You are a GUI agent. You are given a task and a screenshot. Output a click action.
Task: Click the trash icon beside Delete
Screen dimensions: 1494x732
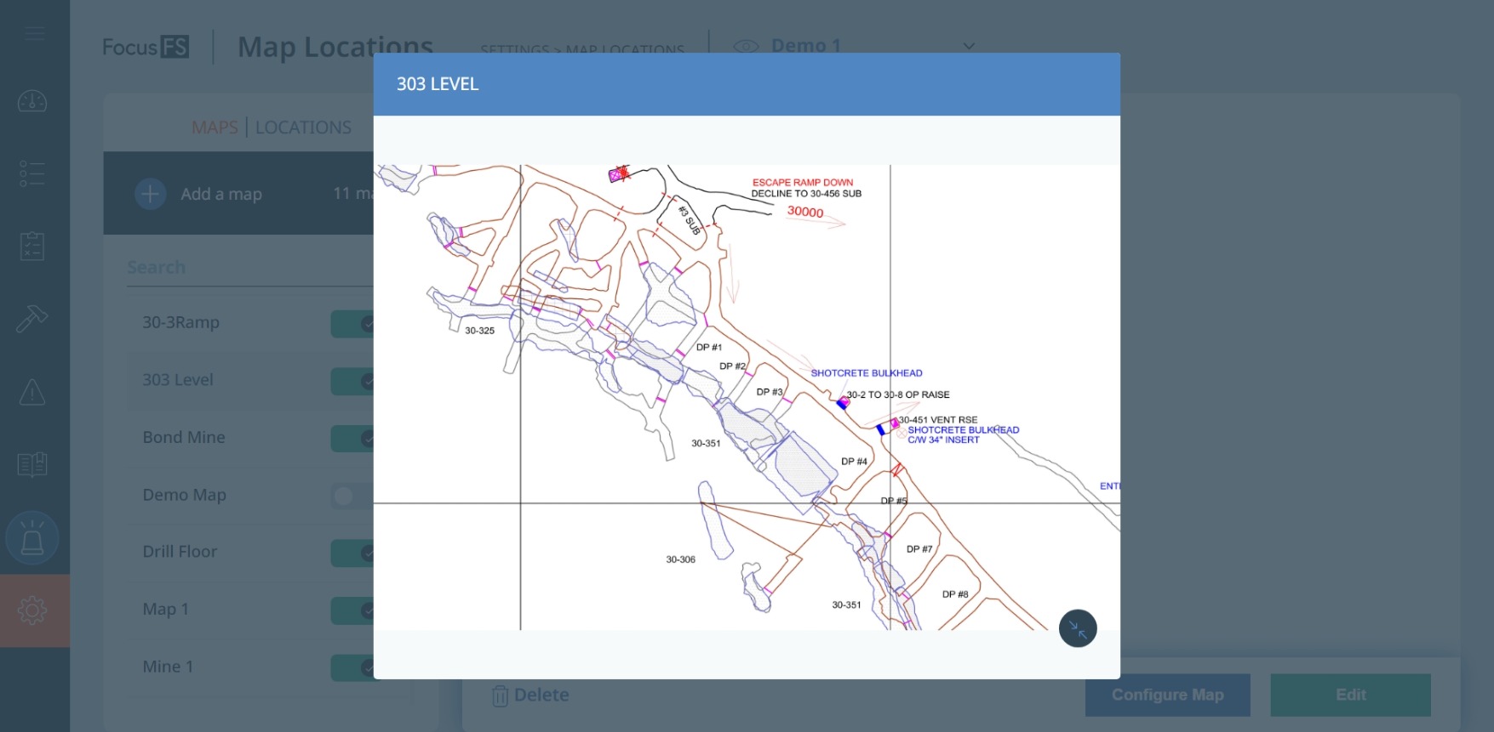500,695
